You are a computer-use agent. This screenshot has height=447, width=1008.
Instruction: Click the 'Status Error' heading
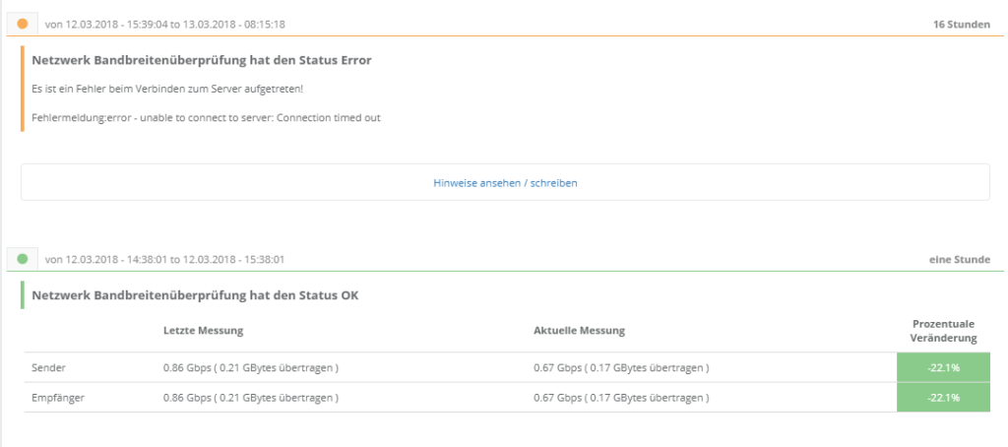pos(202,60)
